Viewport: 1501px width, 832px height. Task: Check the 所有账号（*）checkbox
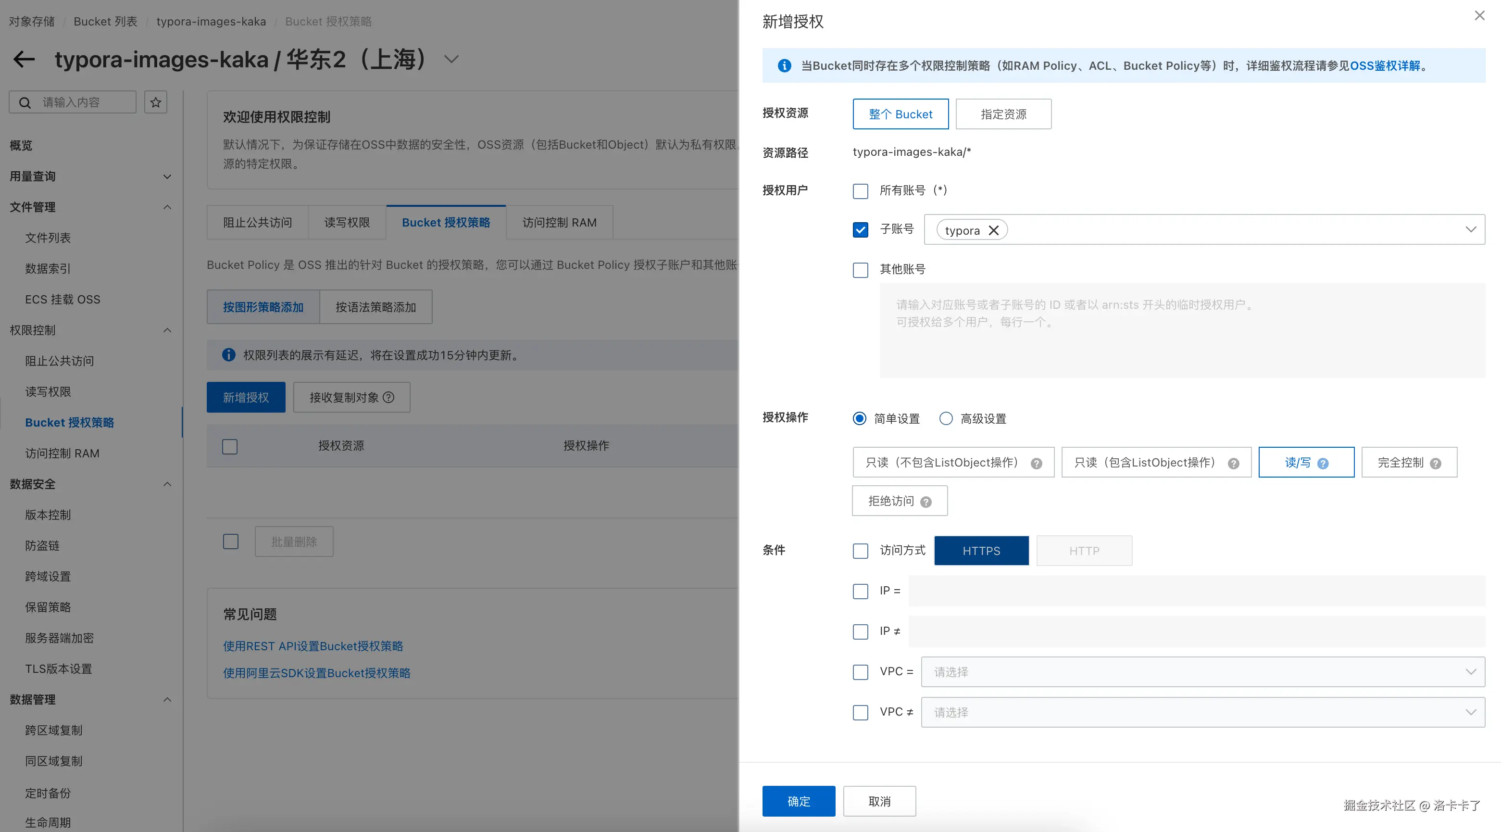tap(860, 191)
